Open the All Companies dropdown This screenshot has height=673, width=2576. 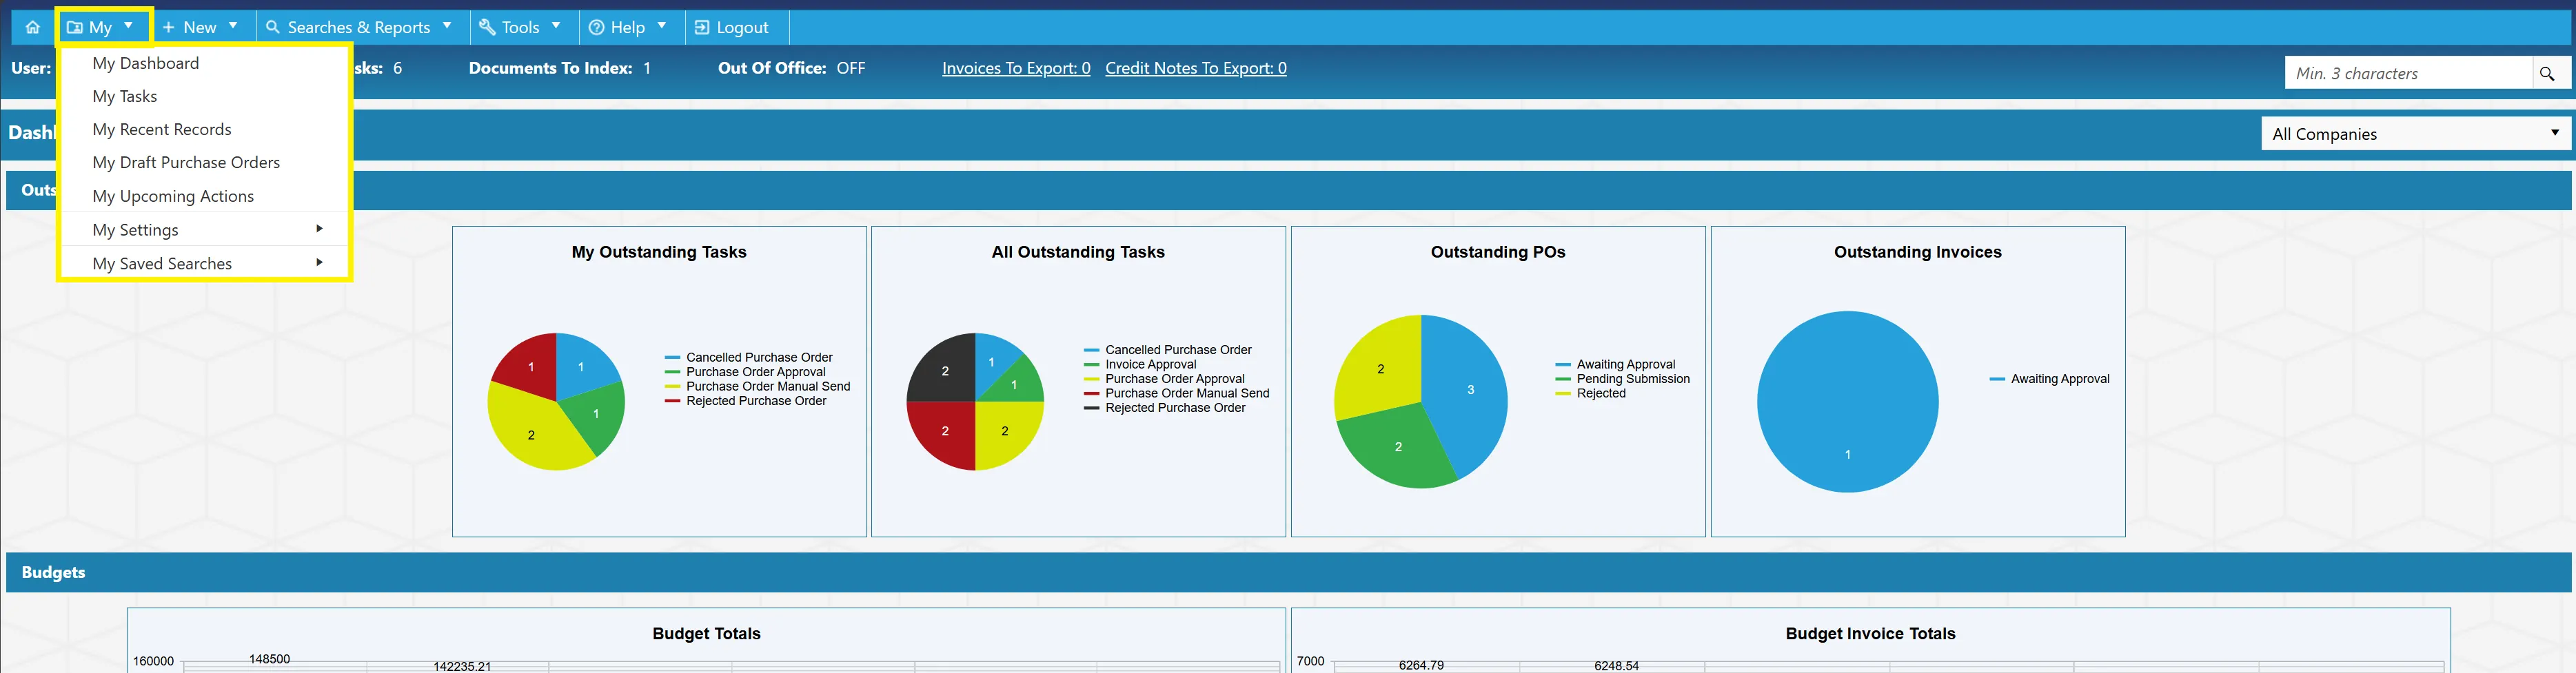(x=2416, y=134)
